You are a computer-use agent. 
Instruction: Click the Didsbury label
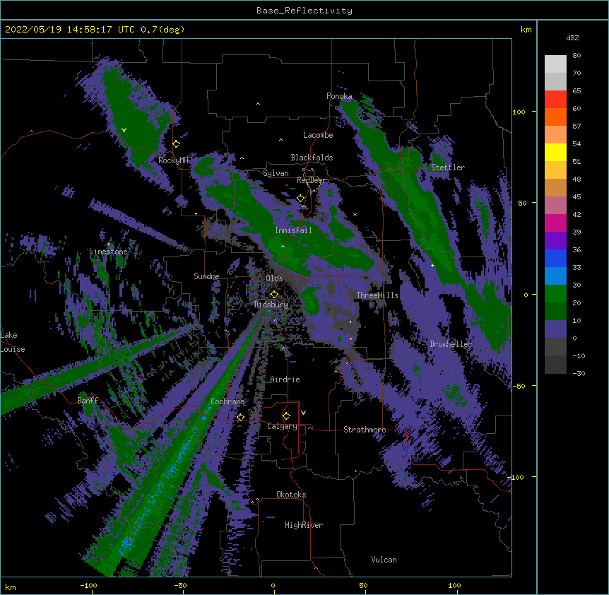coord(271,305)
